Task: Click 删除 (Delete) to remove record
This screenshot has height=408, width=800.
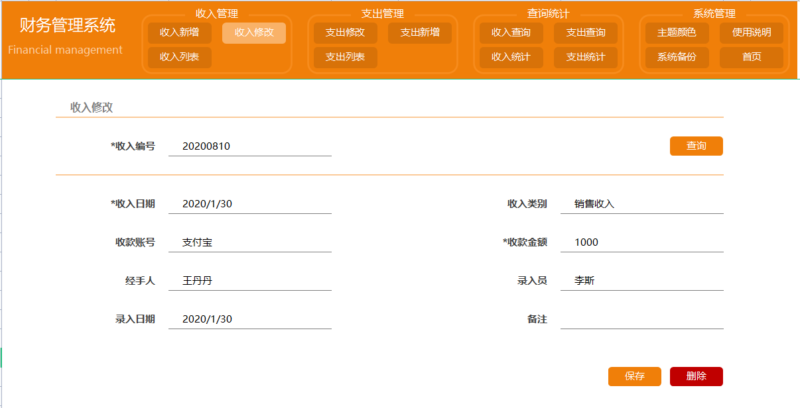Action: click(x=696, y=376)
